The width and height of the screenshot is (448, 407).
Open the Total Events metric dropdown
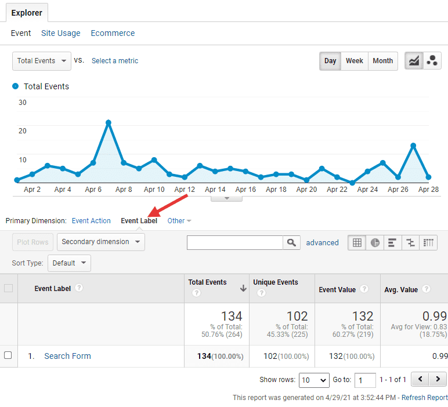coord(42,61)
